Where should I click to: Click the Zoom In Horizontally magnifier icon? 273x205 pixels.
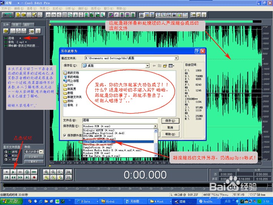click(x=46, y=172)
